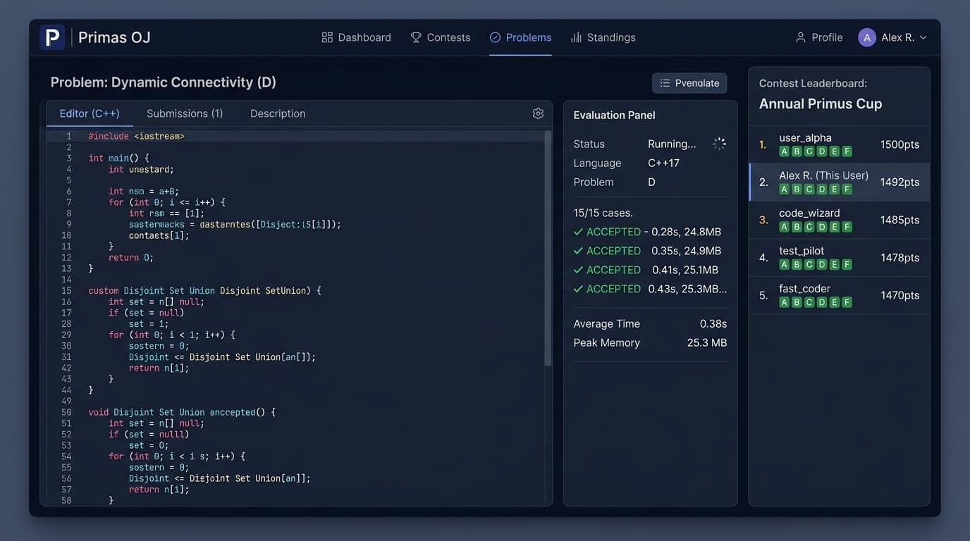Click the Peak Memory 25.3 MB value
The image size is (970, 541).
[707, 343]
